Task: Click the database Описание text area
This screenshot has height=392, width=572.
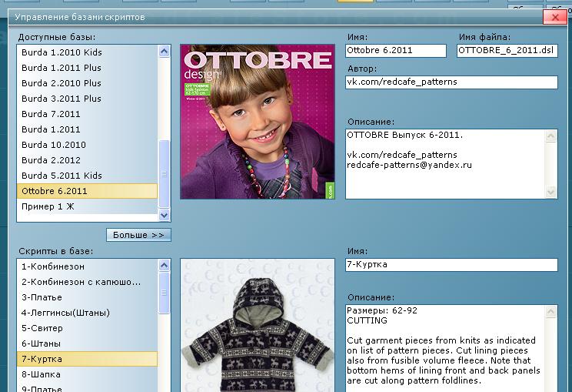Action: tap(445, 164)
